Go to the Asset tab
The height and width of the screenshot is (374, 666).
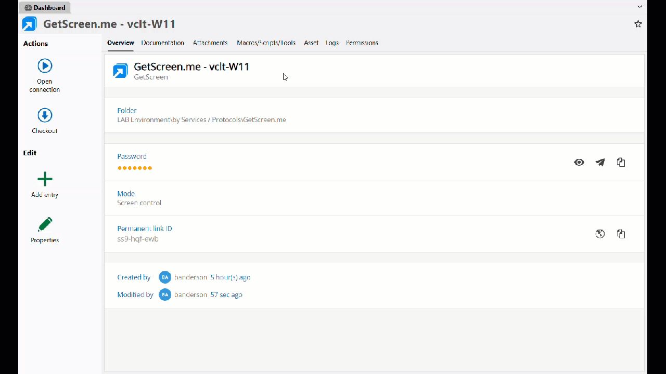(x=311, y=43)
